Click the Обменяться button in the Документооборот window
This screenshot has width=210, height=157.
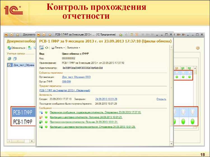coord(16,48)
